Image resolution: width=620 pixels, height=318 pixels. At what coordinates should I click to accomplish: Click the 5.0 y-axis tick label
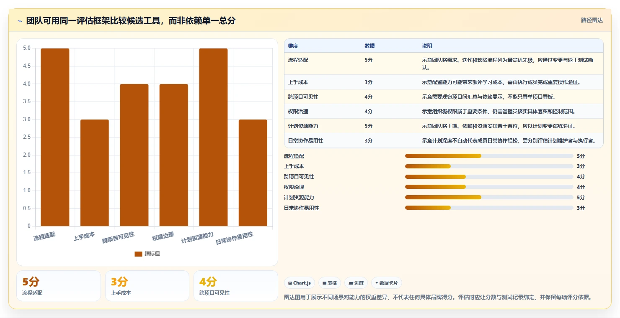26,48
